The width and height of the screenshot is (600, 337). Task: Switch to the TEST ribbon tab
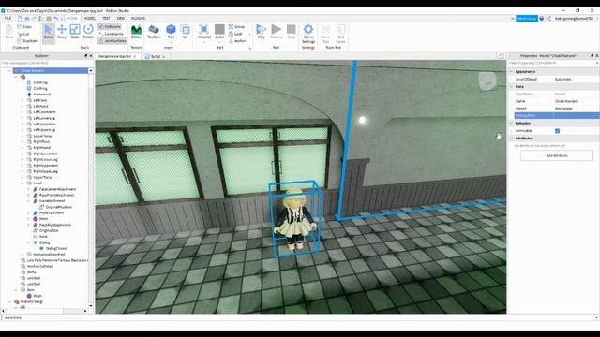point(106,19)
